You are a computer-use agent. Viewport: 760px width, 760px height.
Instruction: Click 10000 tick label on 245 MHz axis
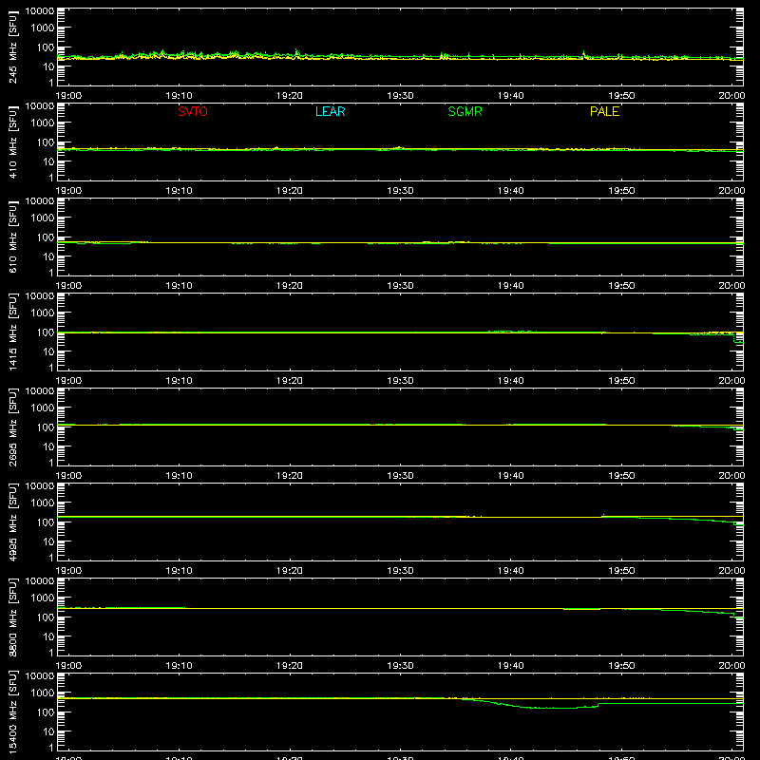pos(40,11)
